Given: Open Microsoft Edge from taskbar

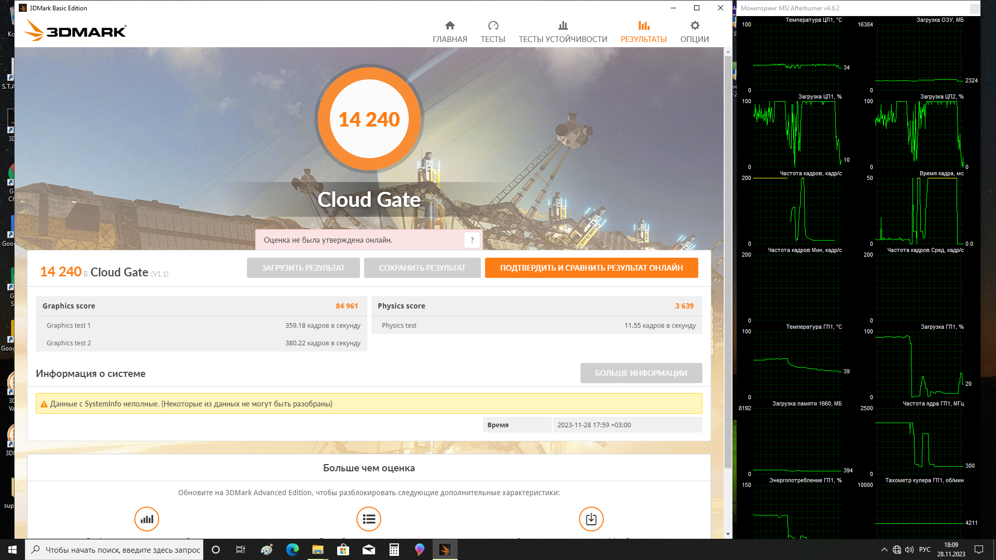Looking at the screenshot, I should point(293,550).
